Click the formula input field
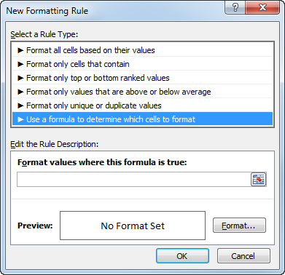Viewport: 285px width, 275px height. (x=133, y=180)
